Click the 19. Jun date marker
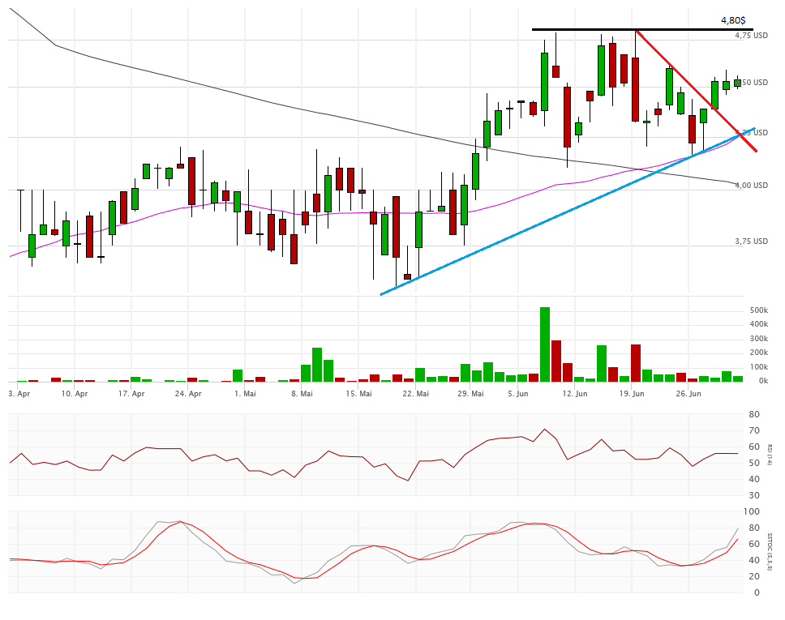This screenshot has width=785, height=620. click(632, 394)
